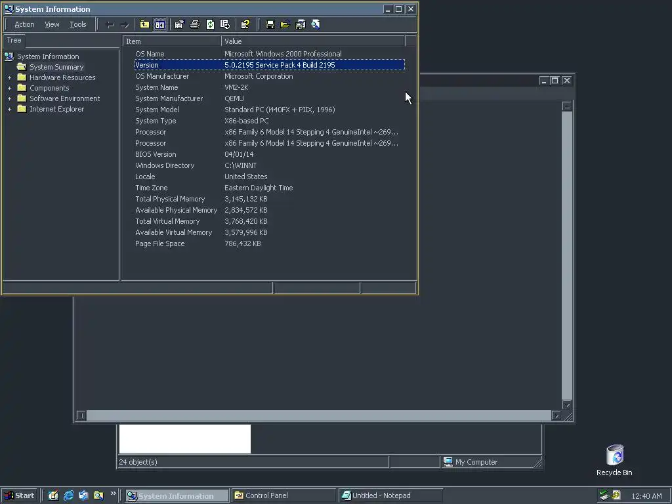Click the Back arrow toolbar icon

pyautogui.click(x=110, y=25)
